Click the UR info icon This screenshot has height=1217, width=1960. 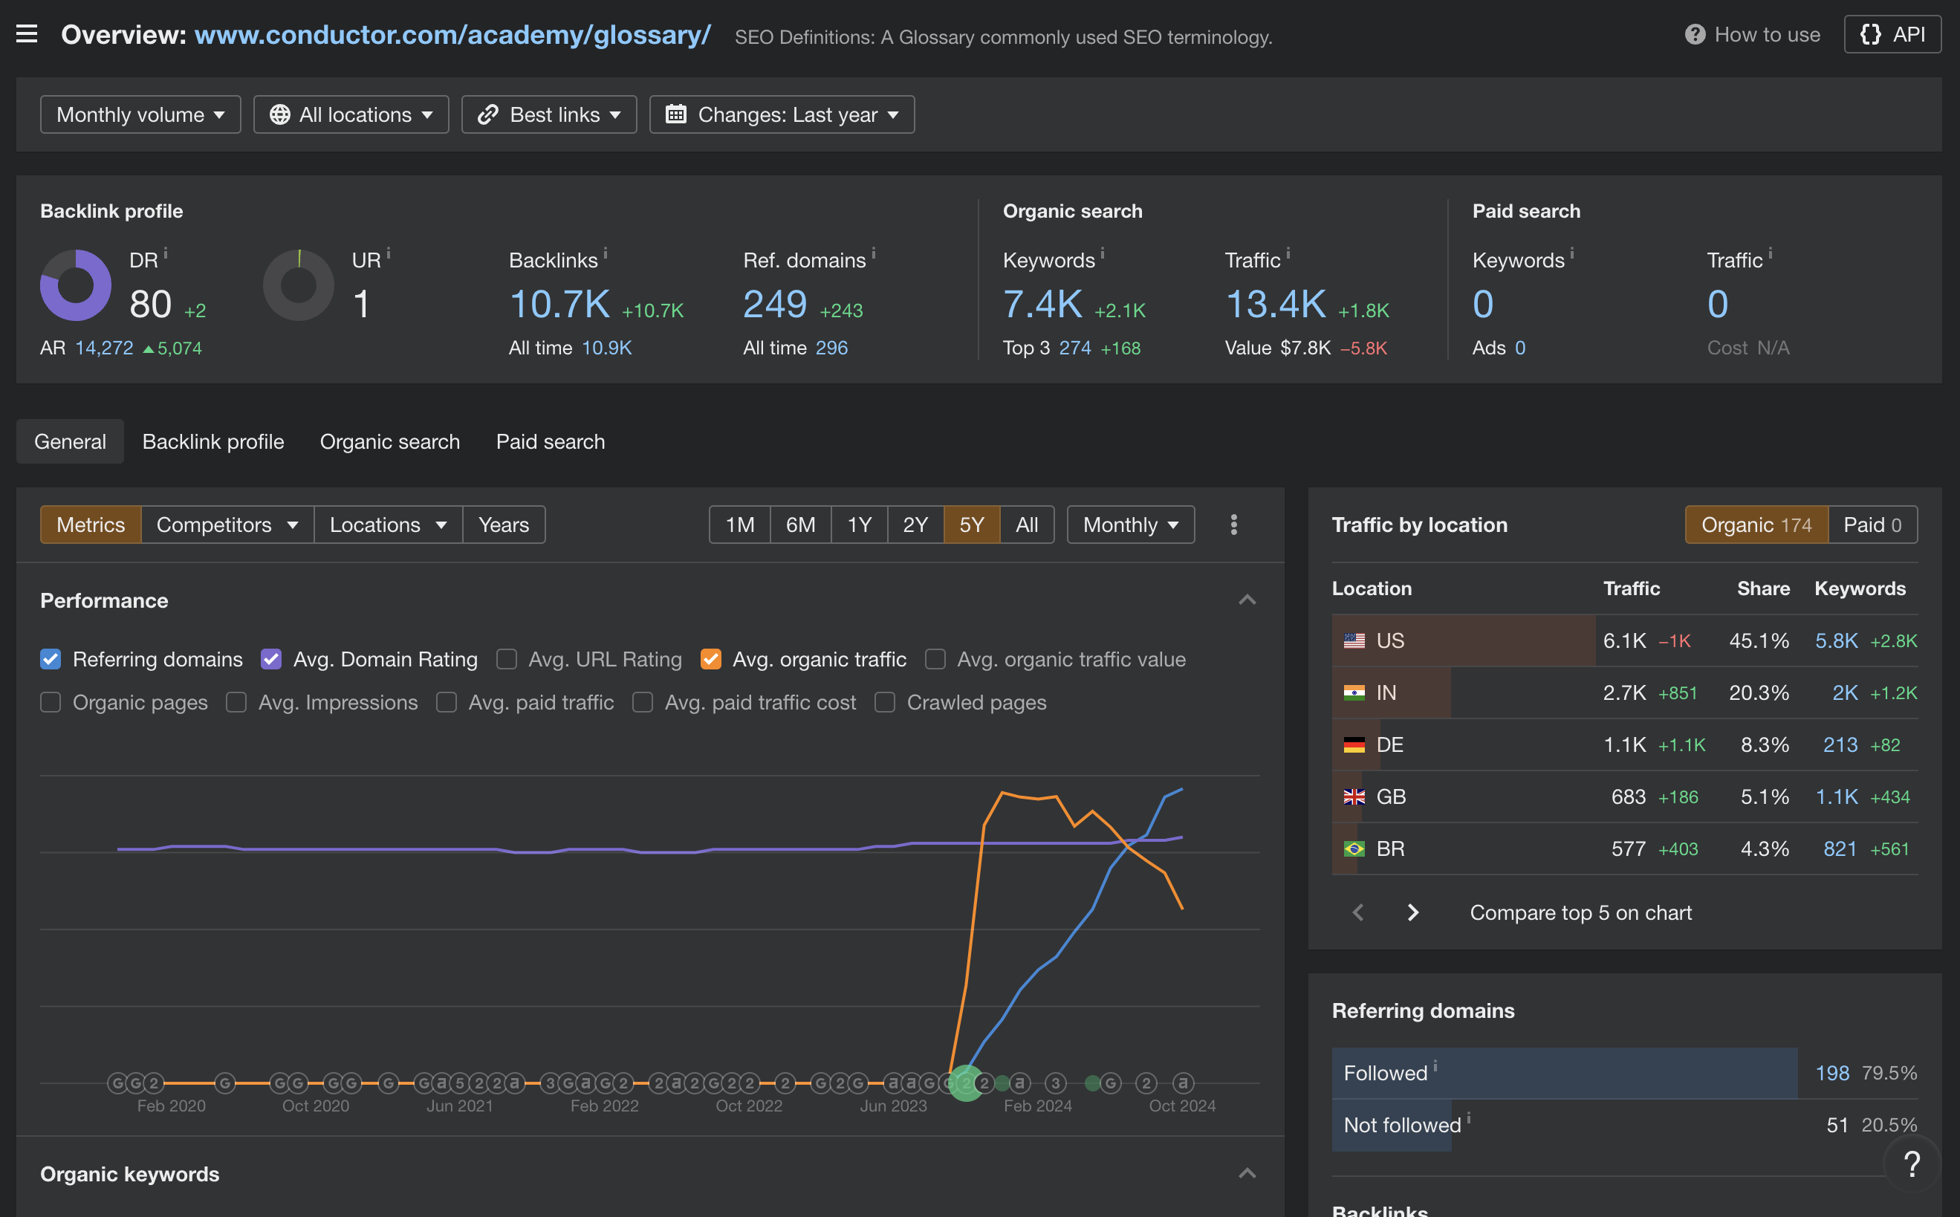tap(389, 253)
